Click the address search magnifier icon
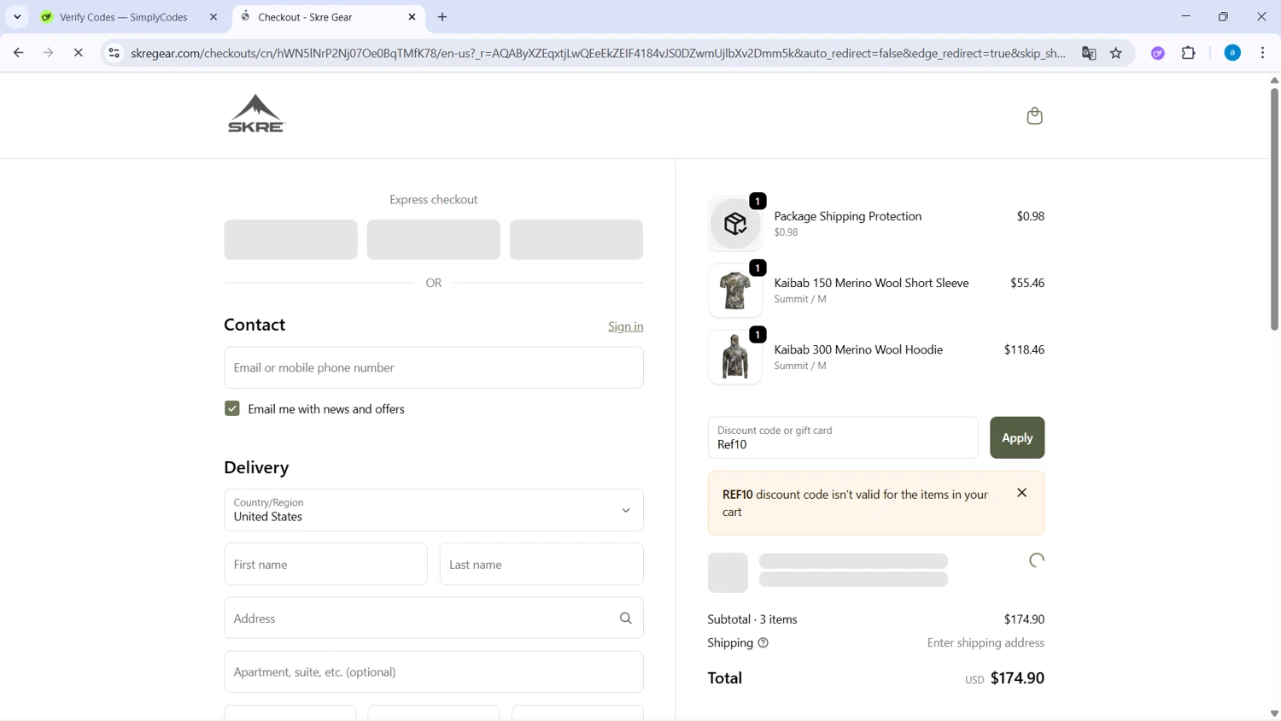1281x721 pixels. [x=626, y=618]
